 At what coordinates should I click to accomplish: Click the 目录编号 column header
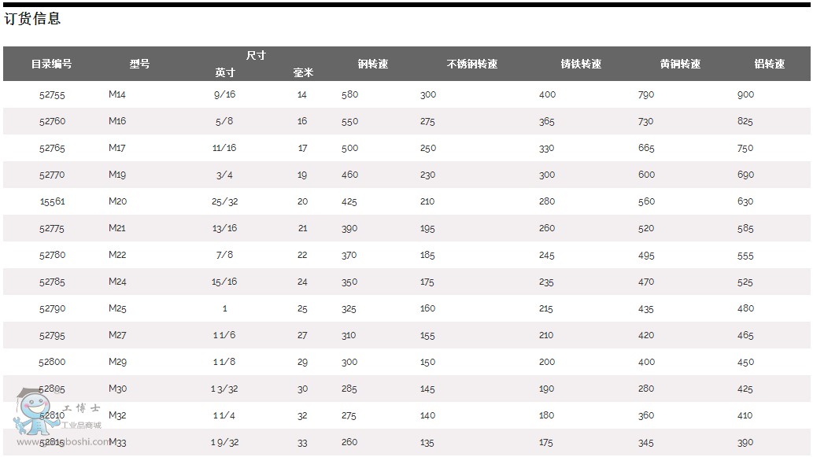click(52, 64)
